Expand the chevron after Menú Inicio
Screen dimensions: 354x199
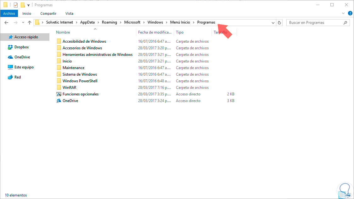pyautogui.click(x=194, y=23)
